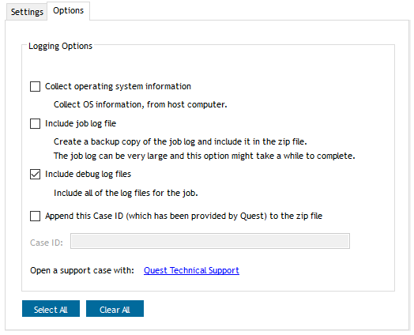Select the Options tab

coord(69,11)
